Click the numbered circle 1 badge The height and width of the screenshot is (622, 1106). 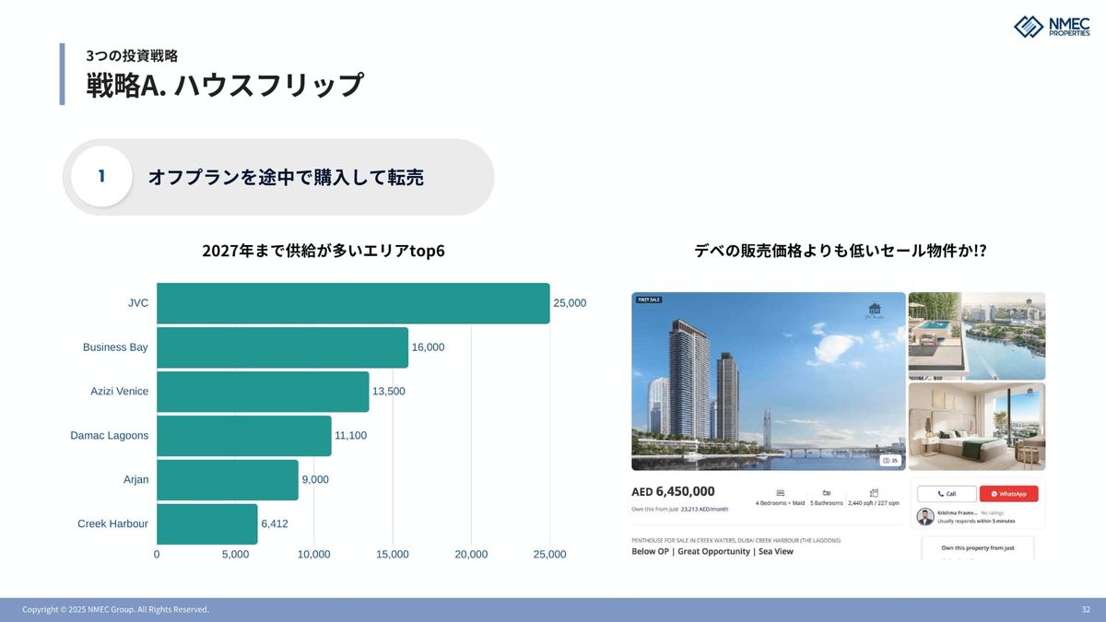101,176
